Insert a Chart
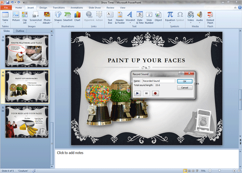Screen dimensions: 242x173 click(x=77, y=16)
